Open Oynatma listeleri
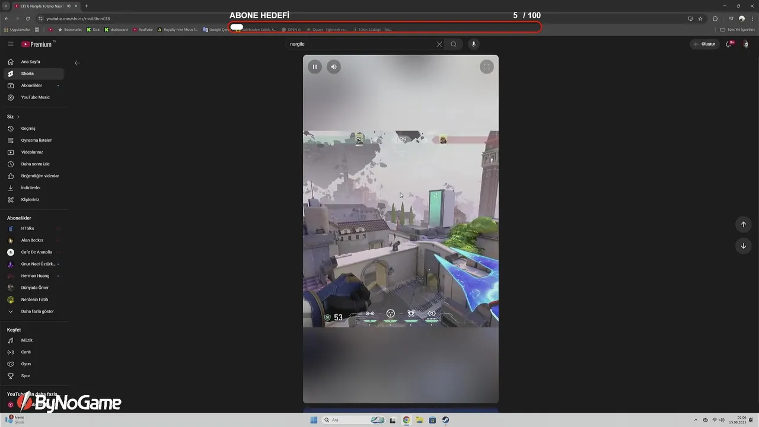 coord(34,141)
